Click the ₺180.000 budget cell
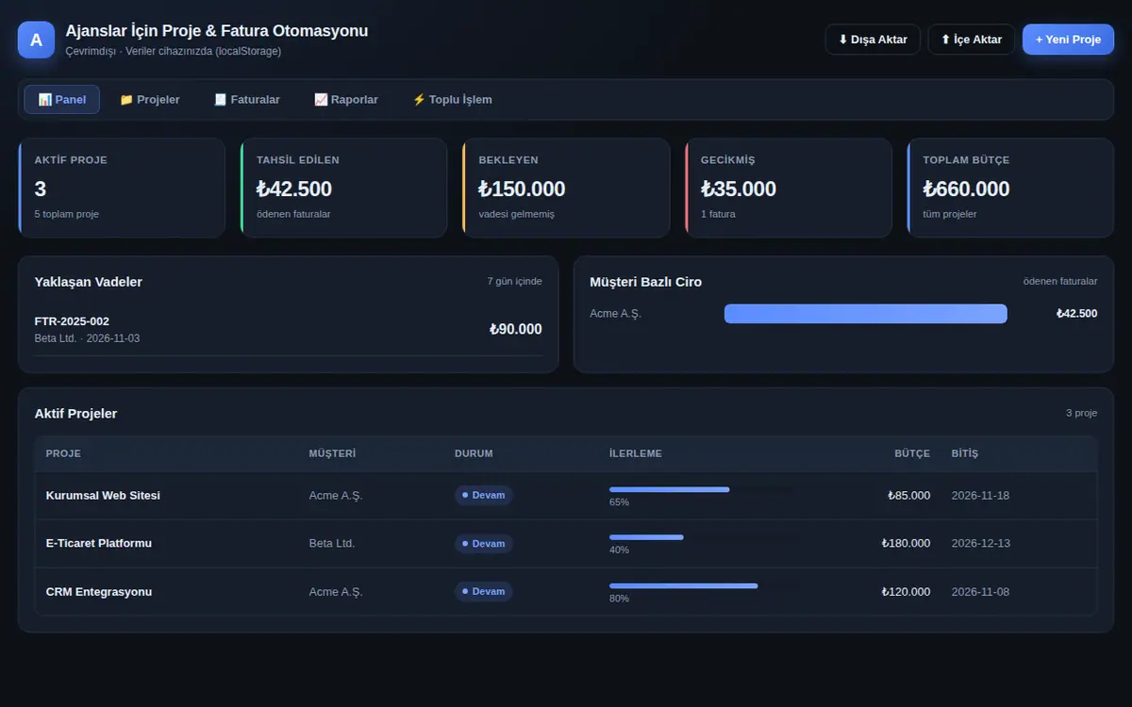1132x707 pixels. point(906,544)
